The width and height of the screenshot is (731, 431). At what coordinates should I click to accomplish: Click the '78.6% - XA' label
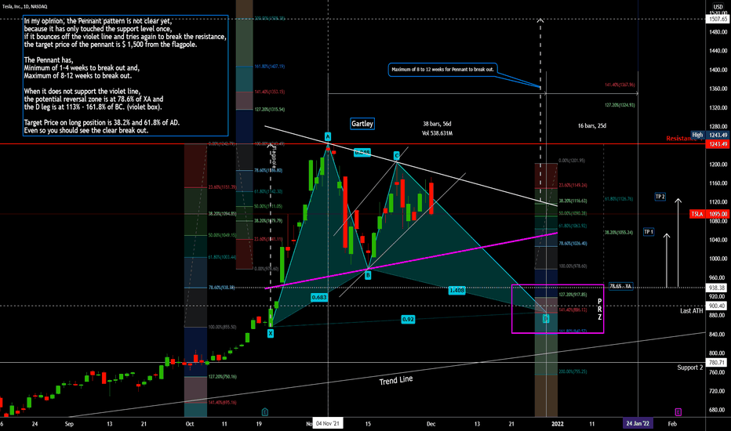(x=621, y=287)
